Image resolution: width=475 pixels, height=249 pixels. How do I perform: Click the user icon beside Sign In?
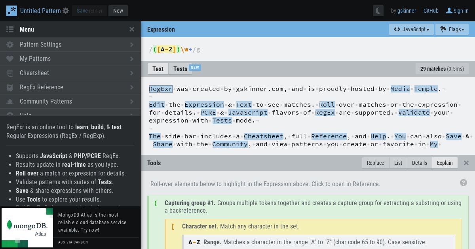[449, 11]
